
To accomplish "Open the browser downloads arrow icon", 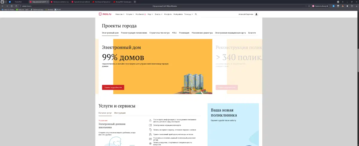I will tap(356, 6).
